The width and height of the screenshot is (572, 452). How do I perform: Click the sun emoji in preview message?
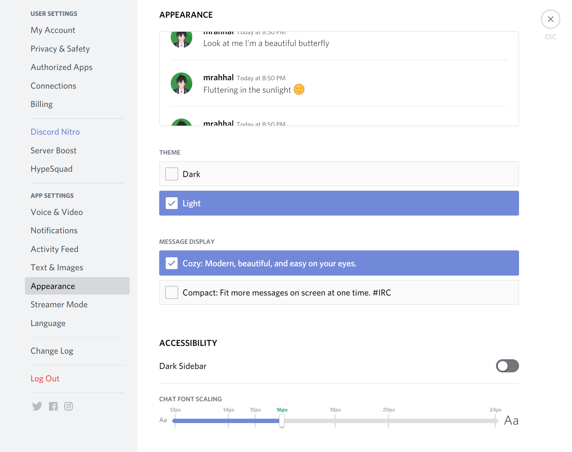[299, 90]
